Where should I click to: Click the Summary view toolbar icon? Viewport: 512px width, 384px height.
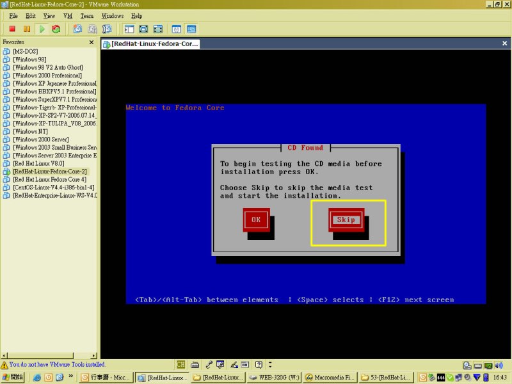tap(177, 29)
